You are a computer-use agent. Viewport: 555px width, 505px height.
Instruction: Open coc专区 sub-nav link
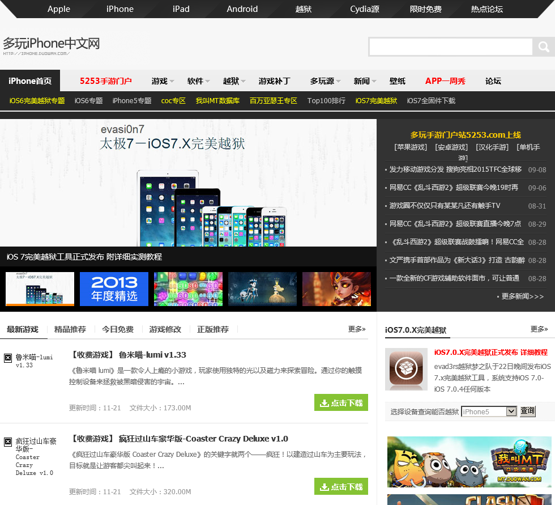point(173,100)
